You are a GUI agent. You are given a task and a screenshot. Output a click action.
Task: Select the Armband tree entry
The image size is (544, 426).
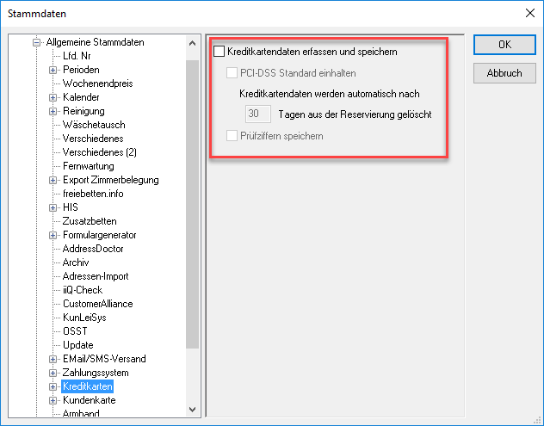81,413
